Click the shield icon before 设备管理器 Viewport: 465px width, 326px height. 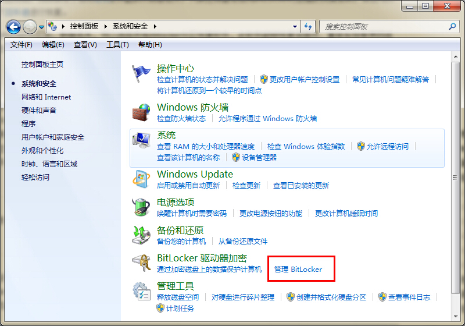[236, 157]
